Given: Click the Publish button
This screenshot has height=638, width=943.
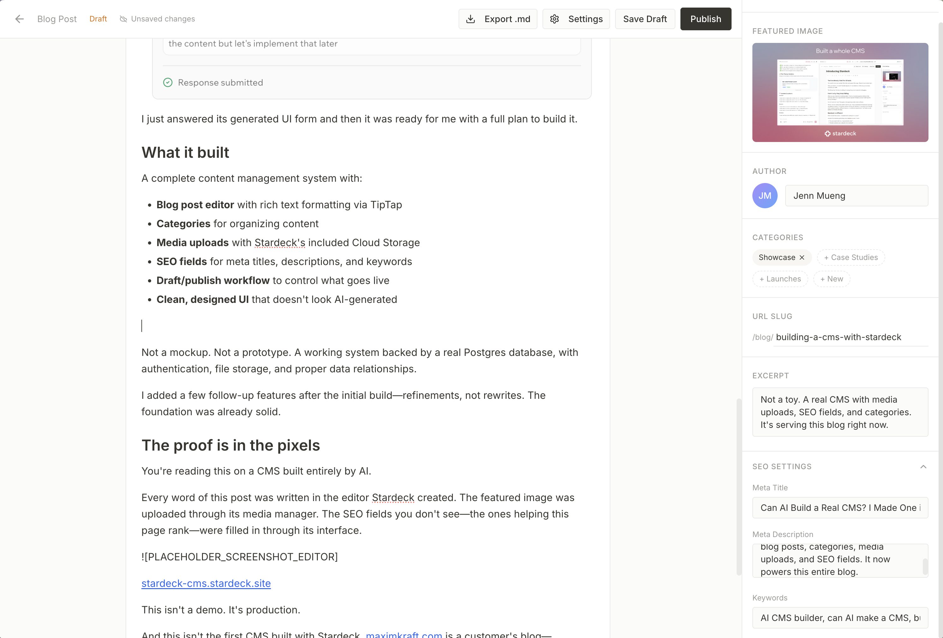Looking at the screenshot, I should click(x=705, y=19).
